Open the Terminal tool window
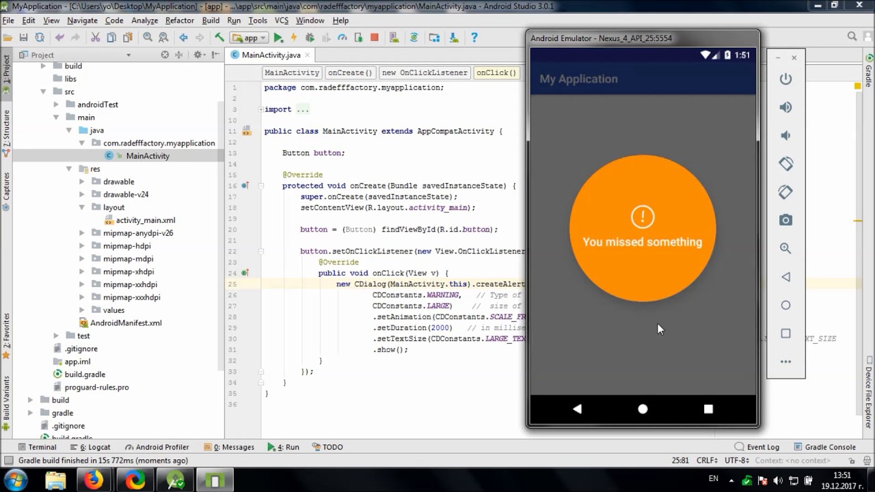The image size is (875, 492). pyautogui.click(x=36, y=447)
